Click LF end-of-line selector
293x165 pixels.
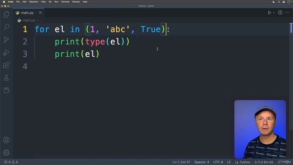tap(229, 162)
